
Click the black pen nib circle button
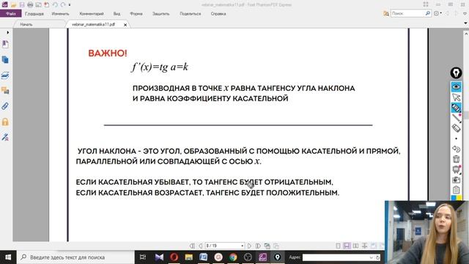coord(456,73)
